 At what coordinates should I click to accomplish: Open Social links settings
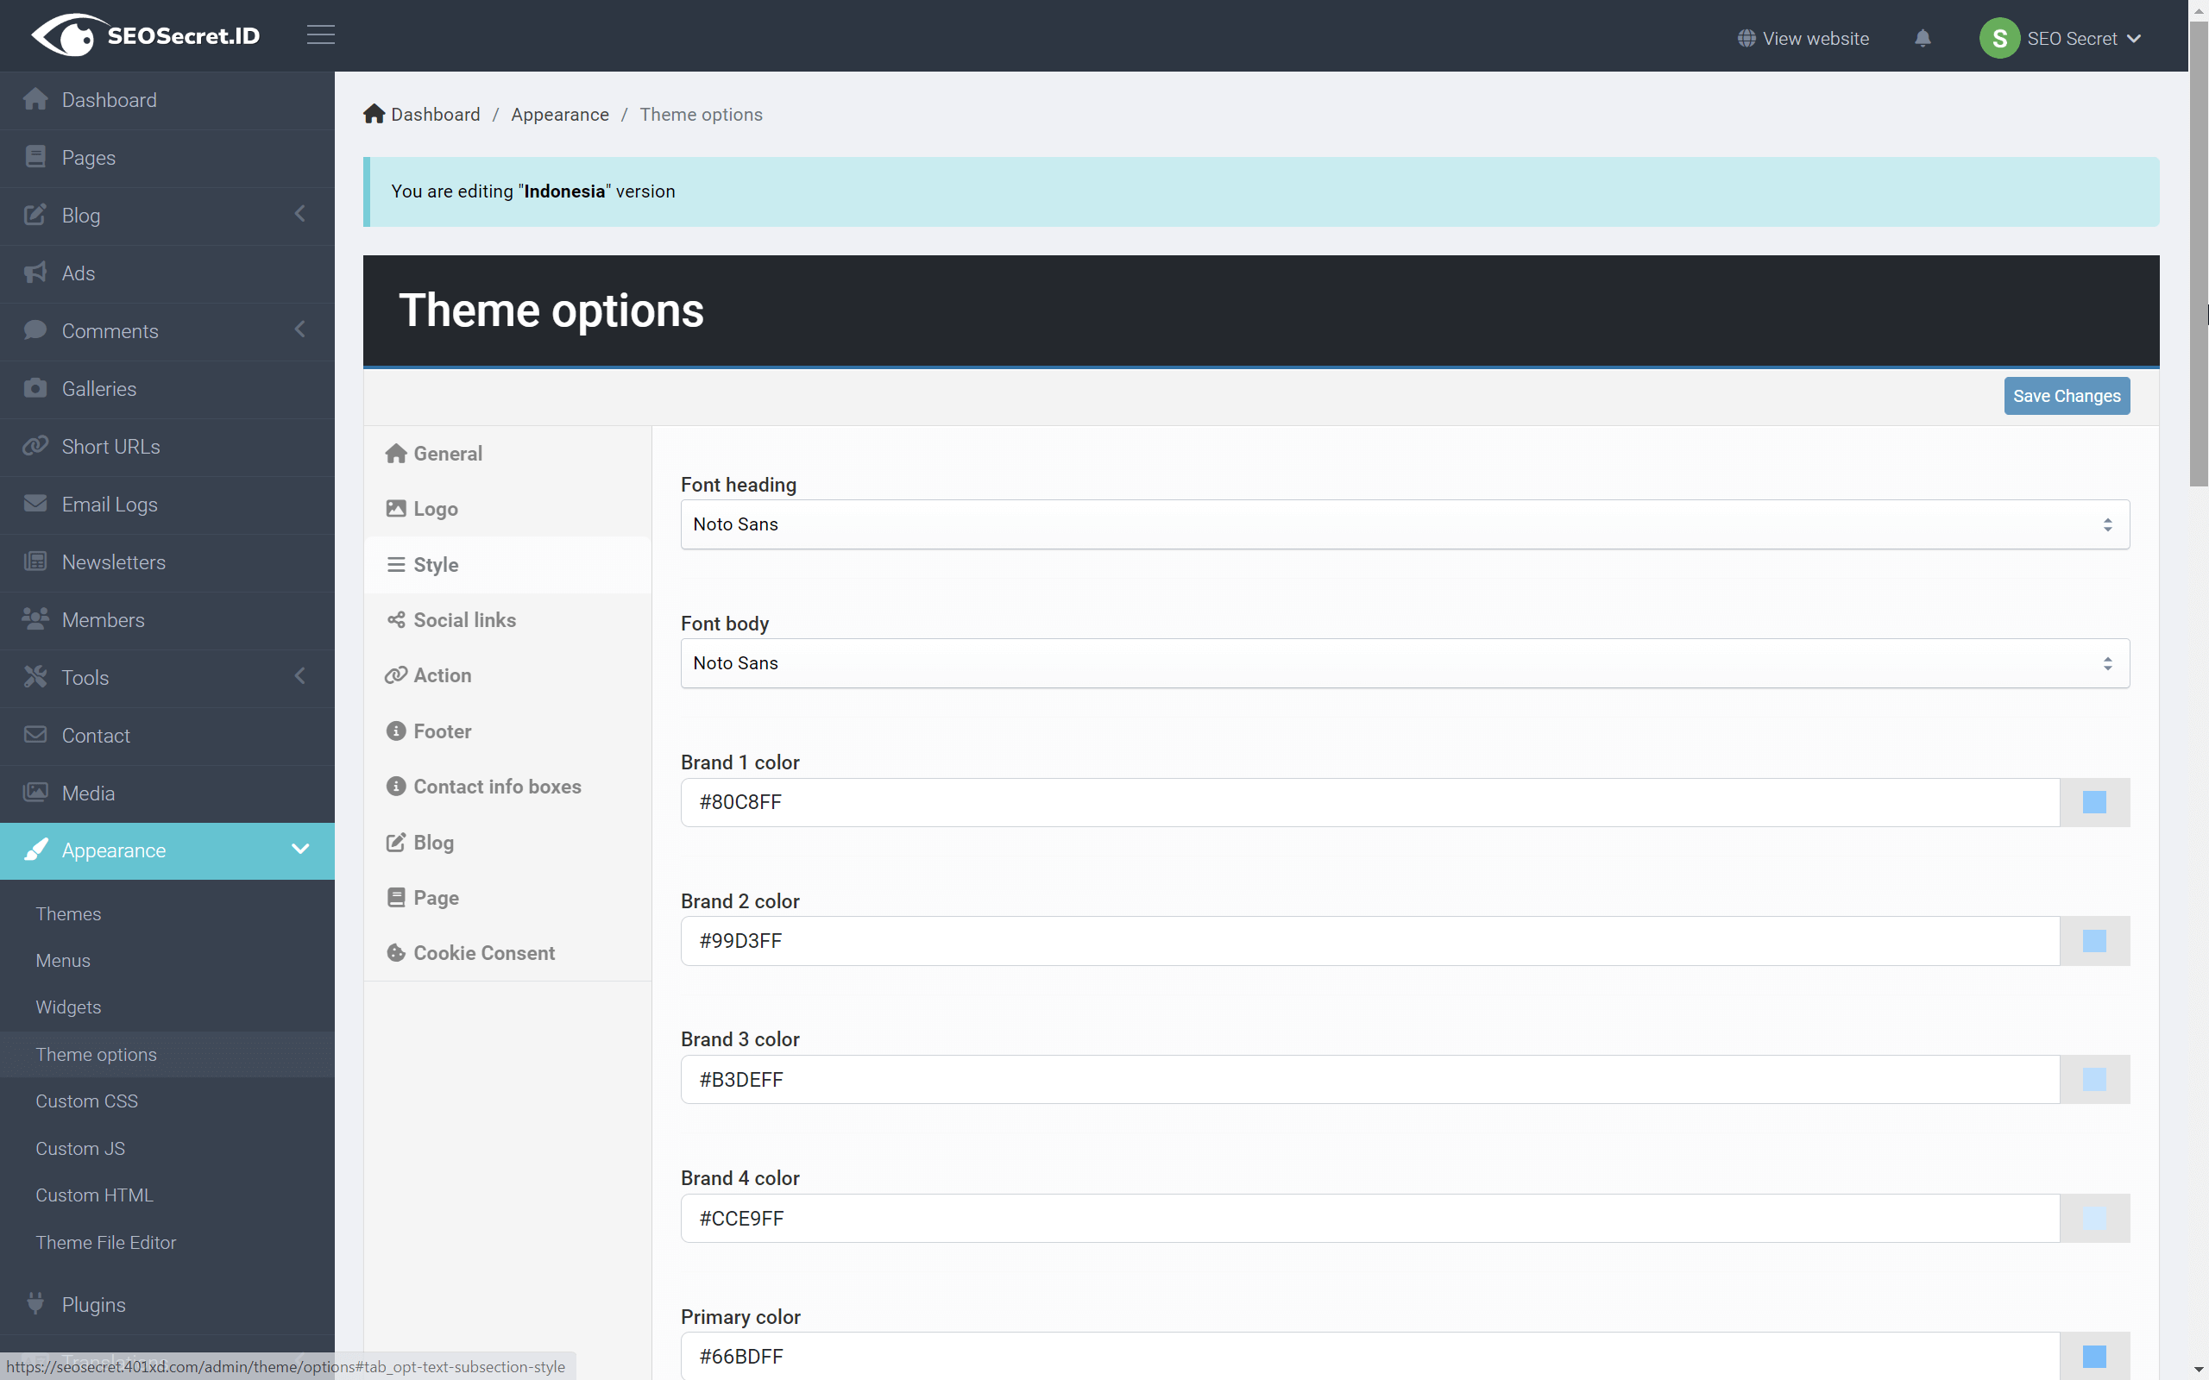pos(463,618)
